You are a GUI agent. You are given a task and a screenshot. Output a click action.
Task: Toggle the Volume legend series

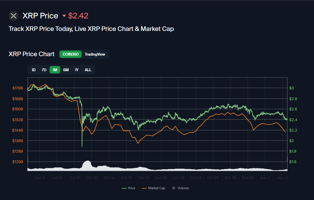coord(183,188)
